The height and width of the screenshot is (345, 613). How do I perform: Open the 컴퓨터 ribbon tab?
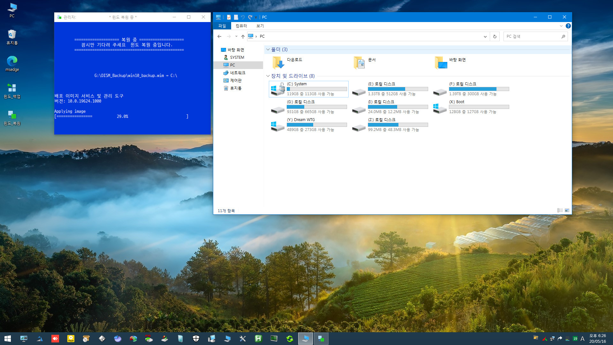click(241, 26)
